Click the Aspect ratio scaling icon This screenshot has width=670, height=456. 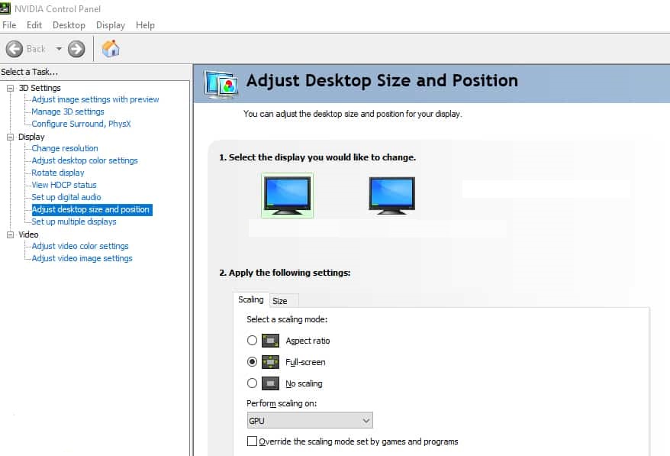(x=270, y=341)
